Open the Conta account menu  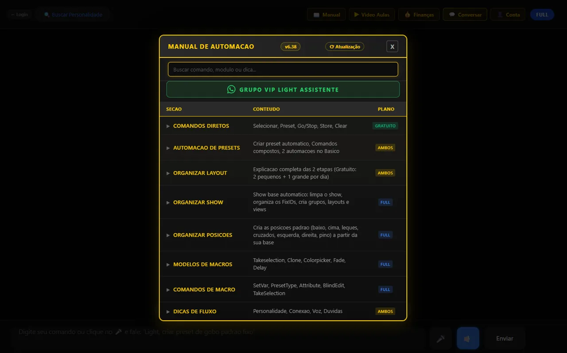tap(508, 15)
